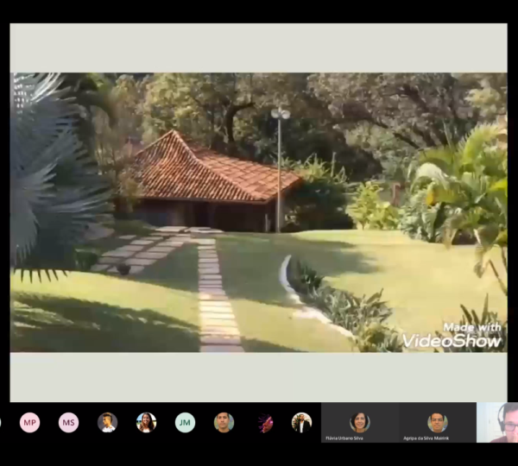
Task: Click the round profile photo in Agripa's tile
Action: (437, 421)
